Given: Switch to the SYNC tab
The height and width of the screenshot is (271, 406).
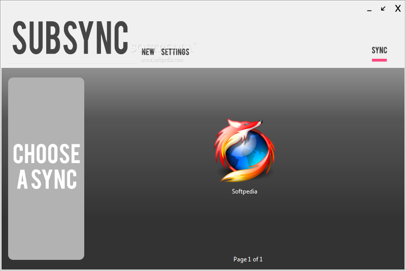Looking at the screenshot, I should pos(379,50).
